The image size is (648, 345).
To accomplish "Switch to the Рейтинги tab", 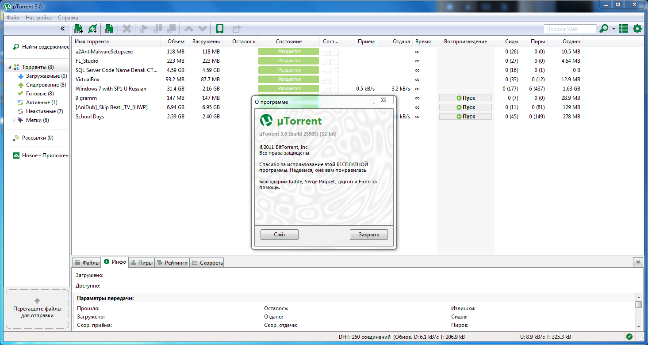I will point(172,263).
